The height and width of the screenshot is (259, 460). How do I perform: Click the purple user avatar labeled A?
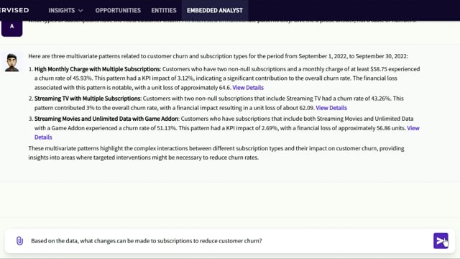pos(11,28)
